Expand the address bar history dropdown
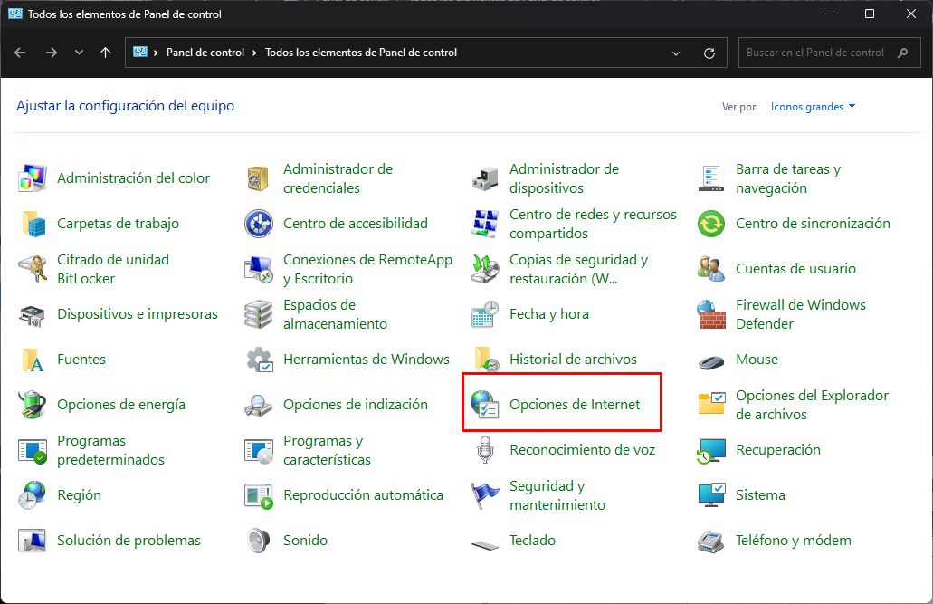The height and width of the screenshot is (604, 933). click(676, 53)
